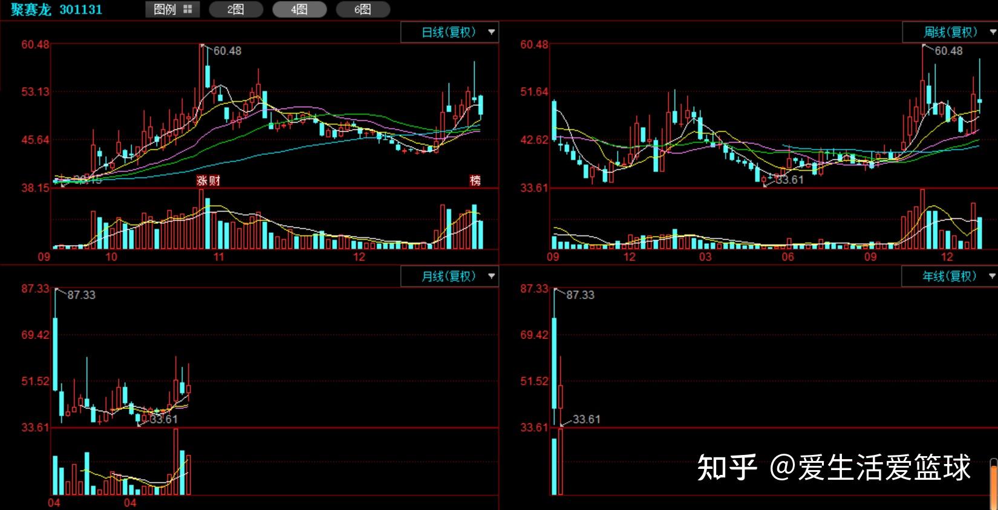Open the 周线(复权) period dropdown

click(950, 32)
